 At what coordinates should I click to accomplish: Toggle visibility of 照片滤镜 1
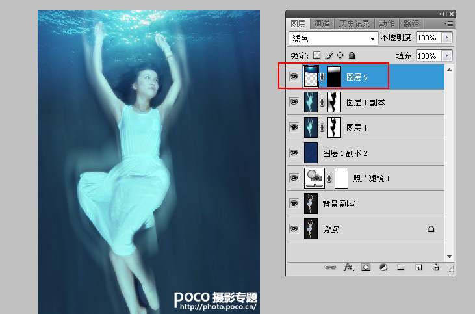pyautogui.click(x=294, y=178)
